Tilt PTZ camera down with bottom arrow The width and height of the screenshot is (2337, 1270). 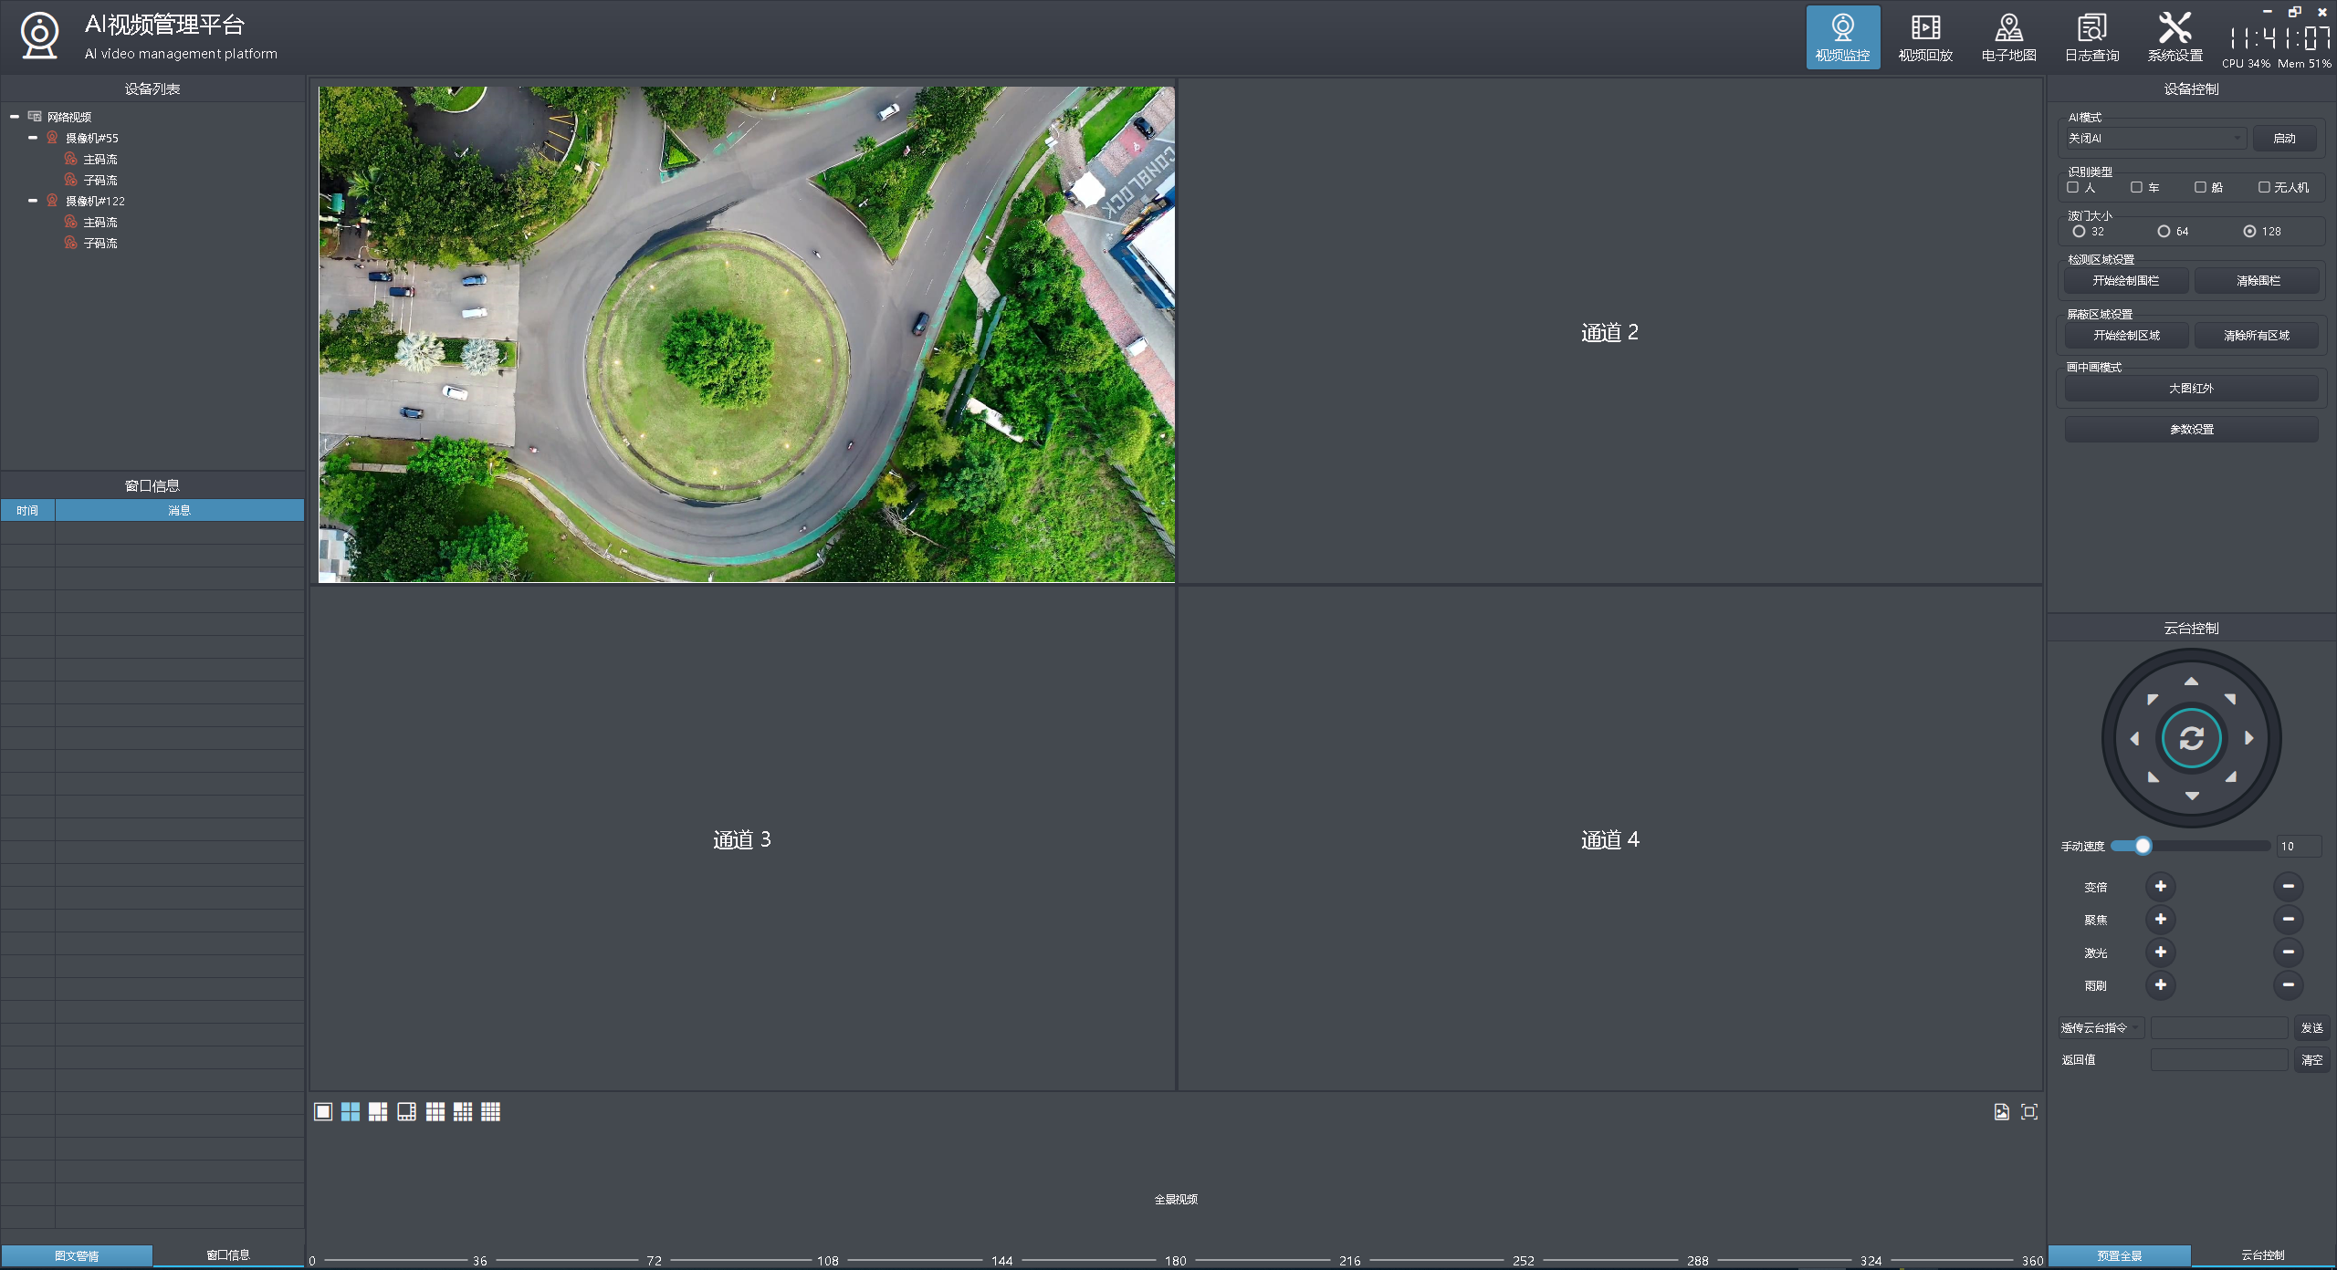(2191, 796)
